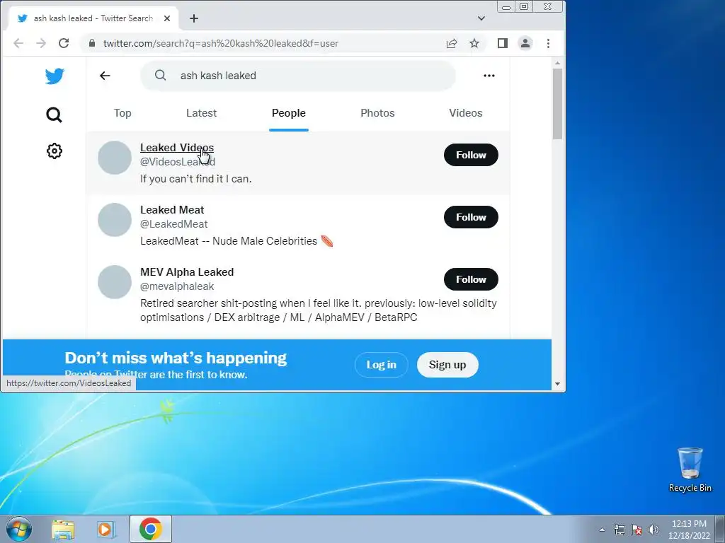Click 'Retired searcher shit-posting' bio text

coord(319,310)
